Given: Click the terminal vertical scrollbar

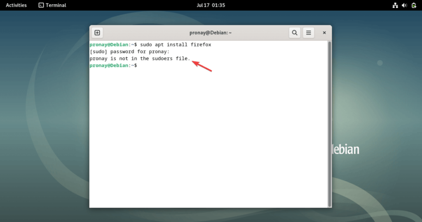Looking at the screenshot, I should coord(329,124).
